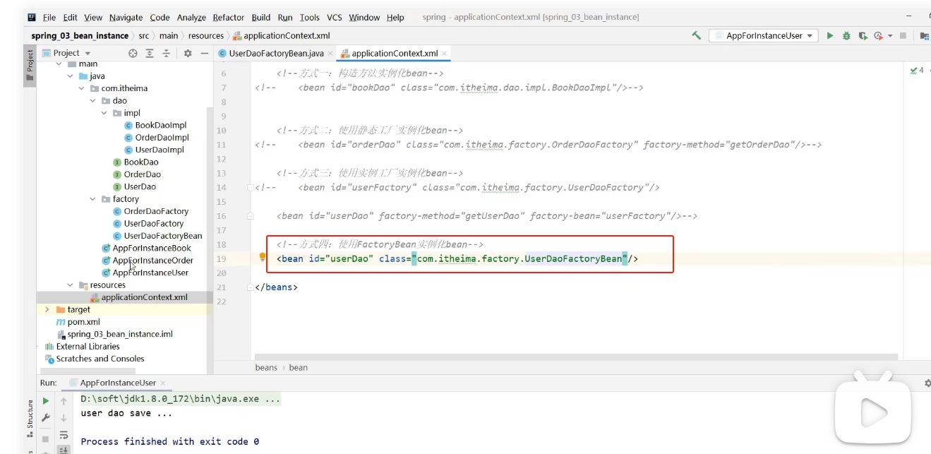Select the UserDao interface in the tree
Image resolution: width=931 pixels, height=454 pixels.
134,186
